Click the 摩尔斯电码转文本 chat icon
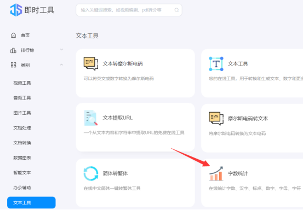Image resolution: width=303 pixels, height=210 pixels. click(216, 119)
